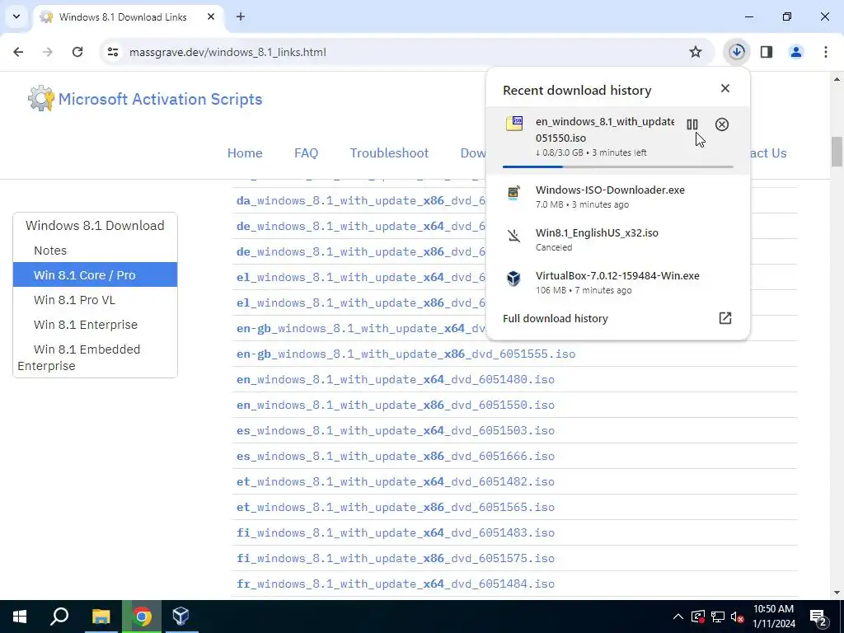
Task: Open the muted volume tray icon
Action: point(737,617)
